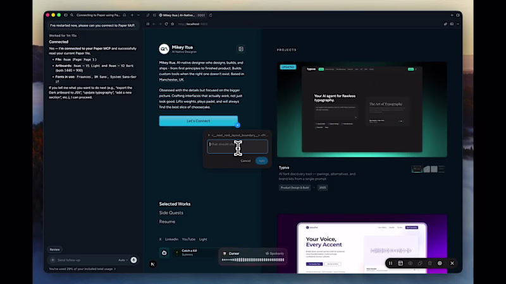Click the round send button beside Auto
This screenshot has width=506, height=284.
133,260
